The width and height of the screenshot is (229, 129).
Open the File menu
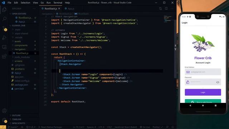coord(9,3)
